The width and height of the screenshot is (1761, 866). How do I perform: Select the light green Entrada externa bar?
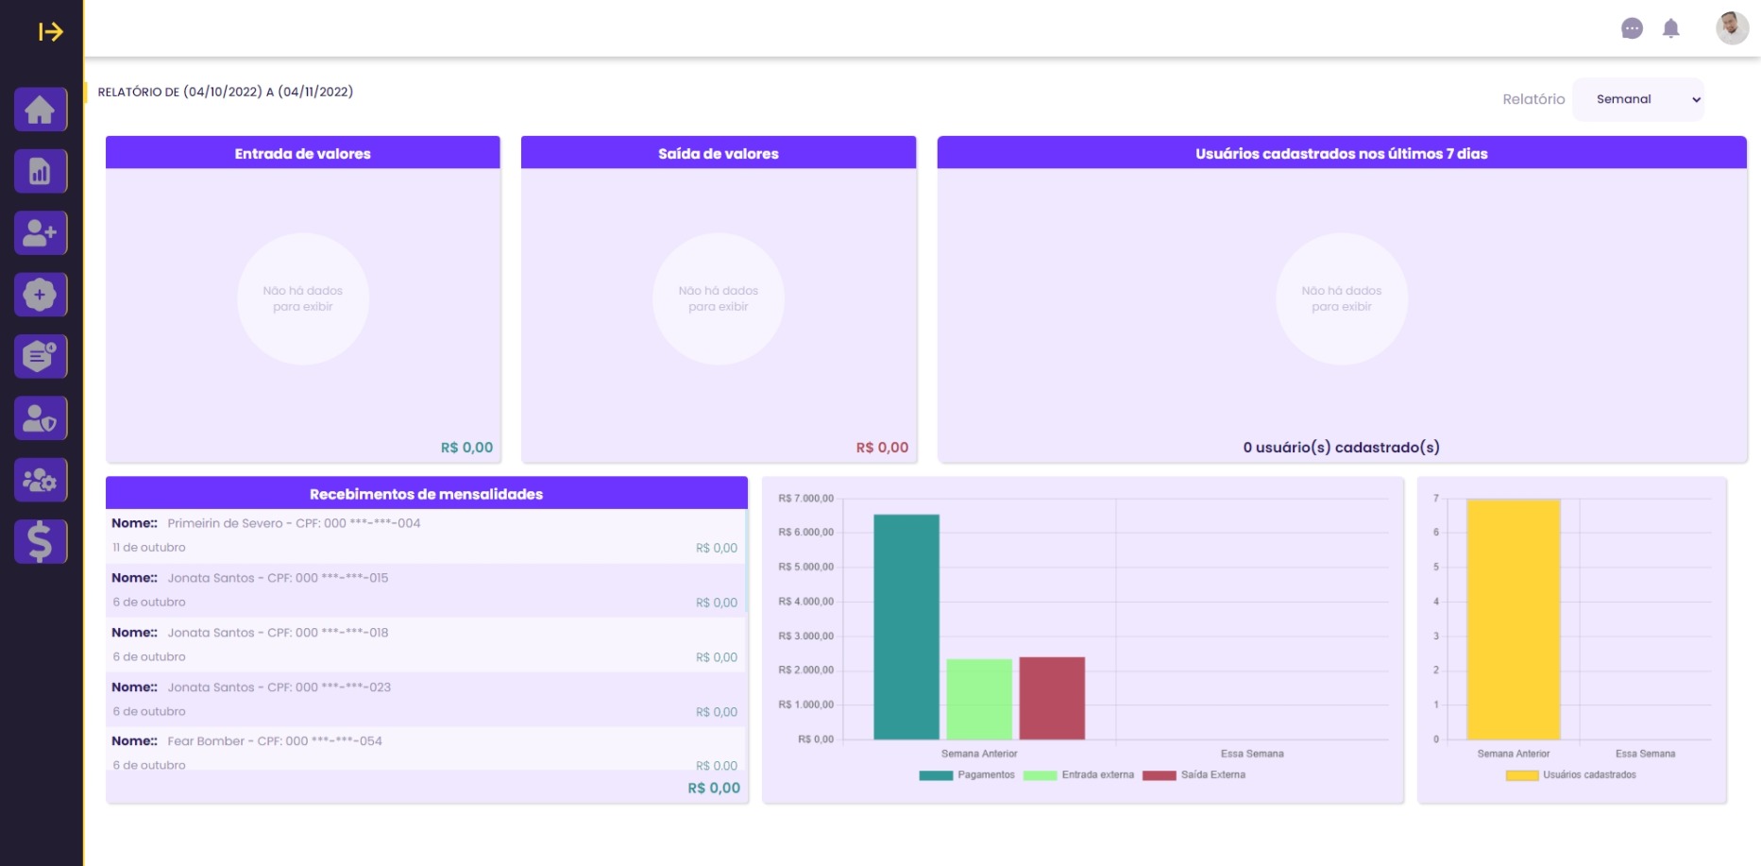(x=979, y=699)
